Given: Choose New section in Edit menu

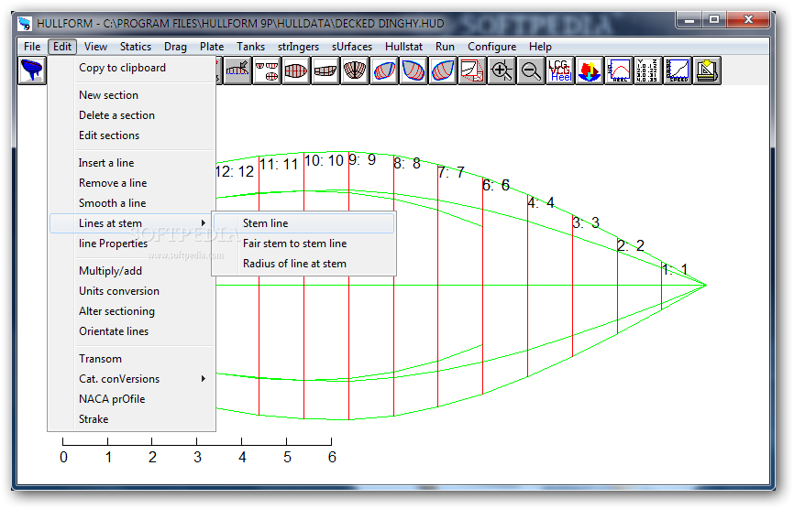Looking at the screenshot, I should [x=132, y=95].
